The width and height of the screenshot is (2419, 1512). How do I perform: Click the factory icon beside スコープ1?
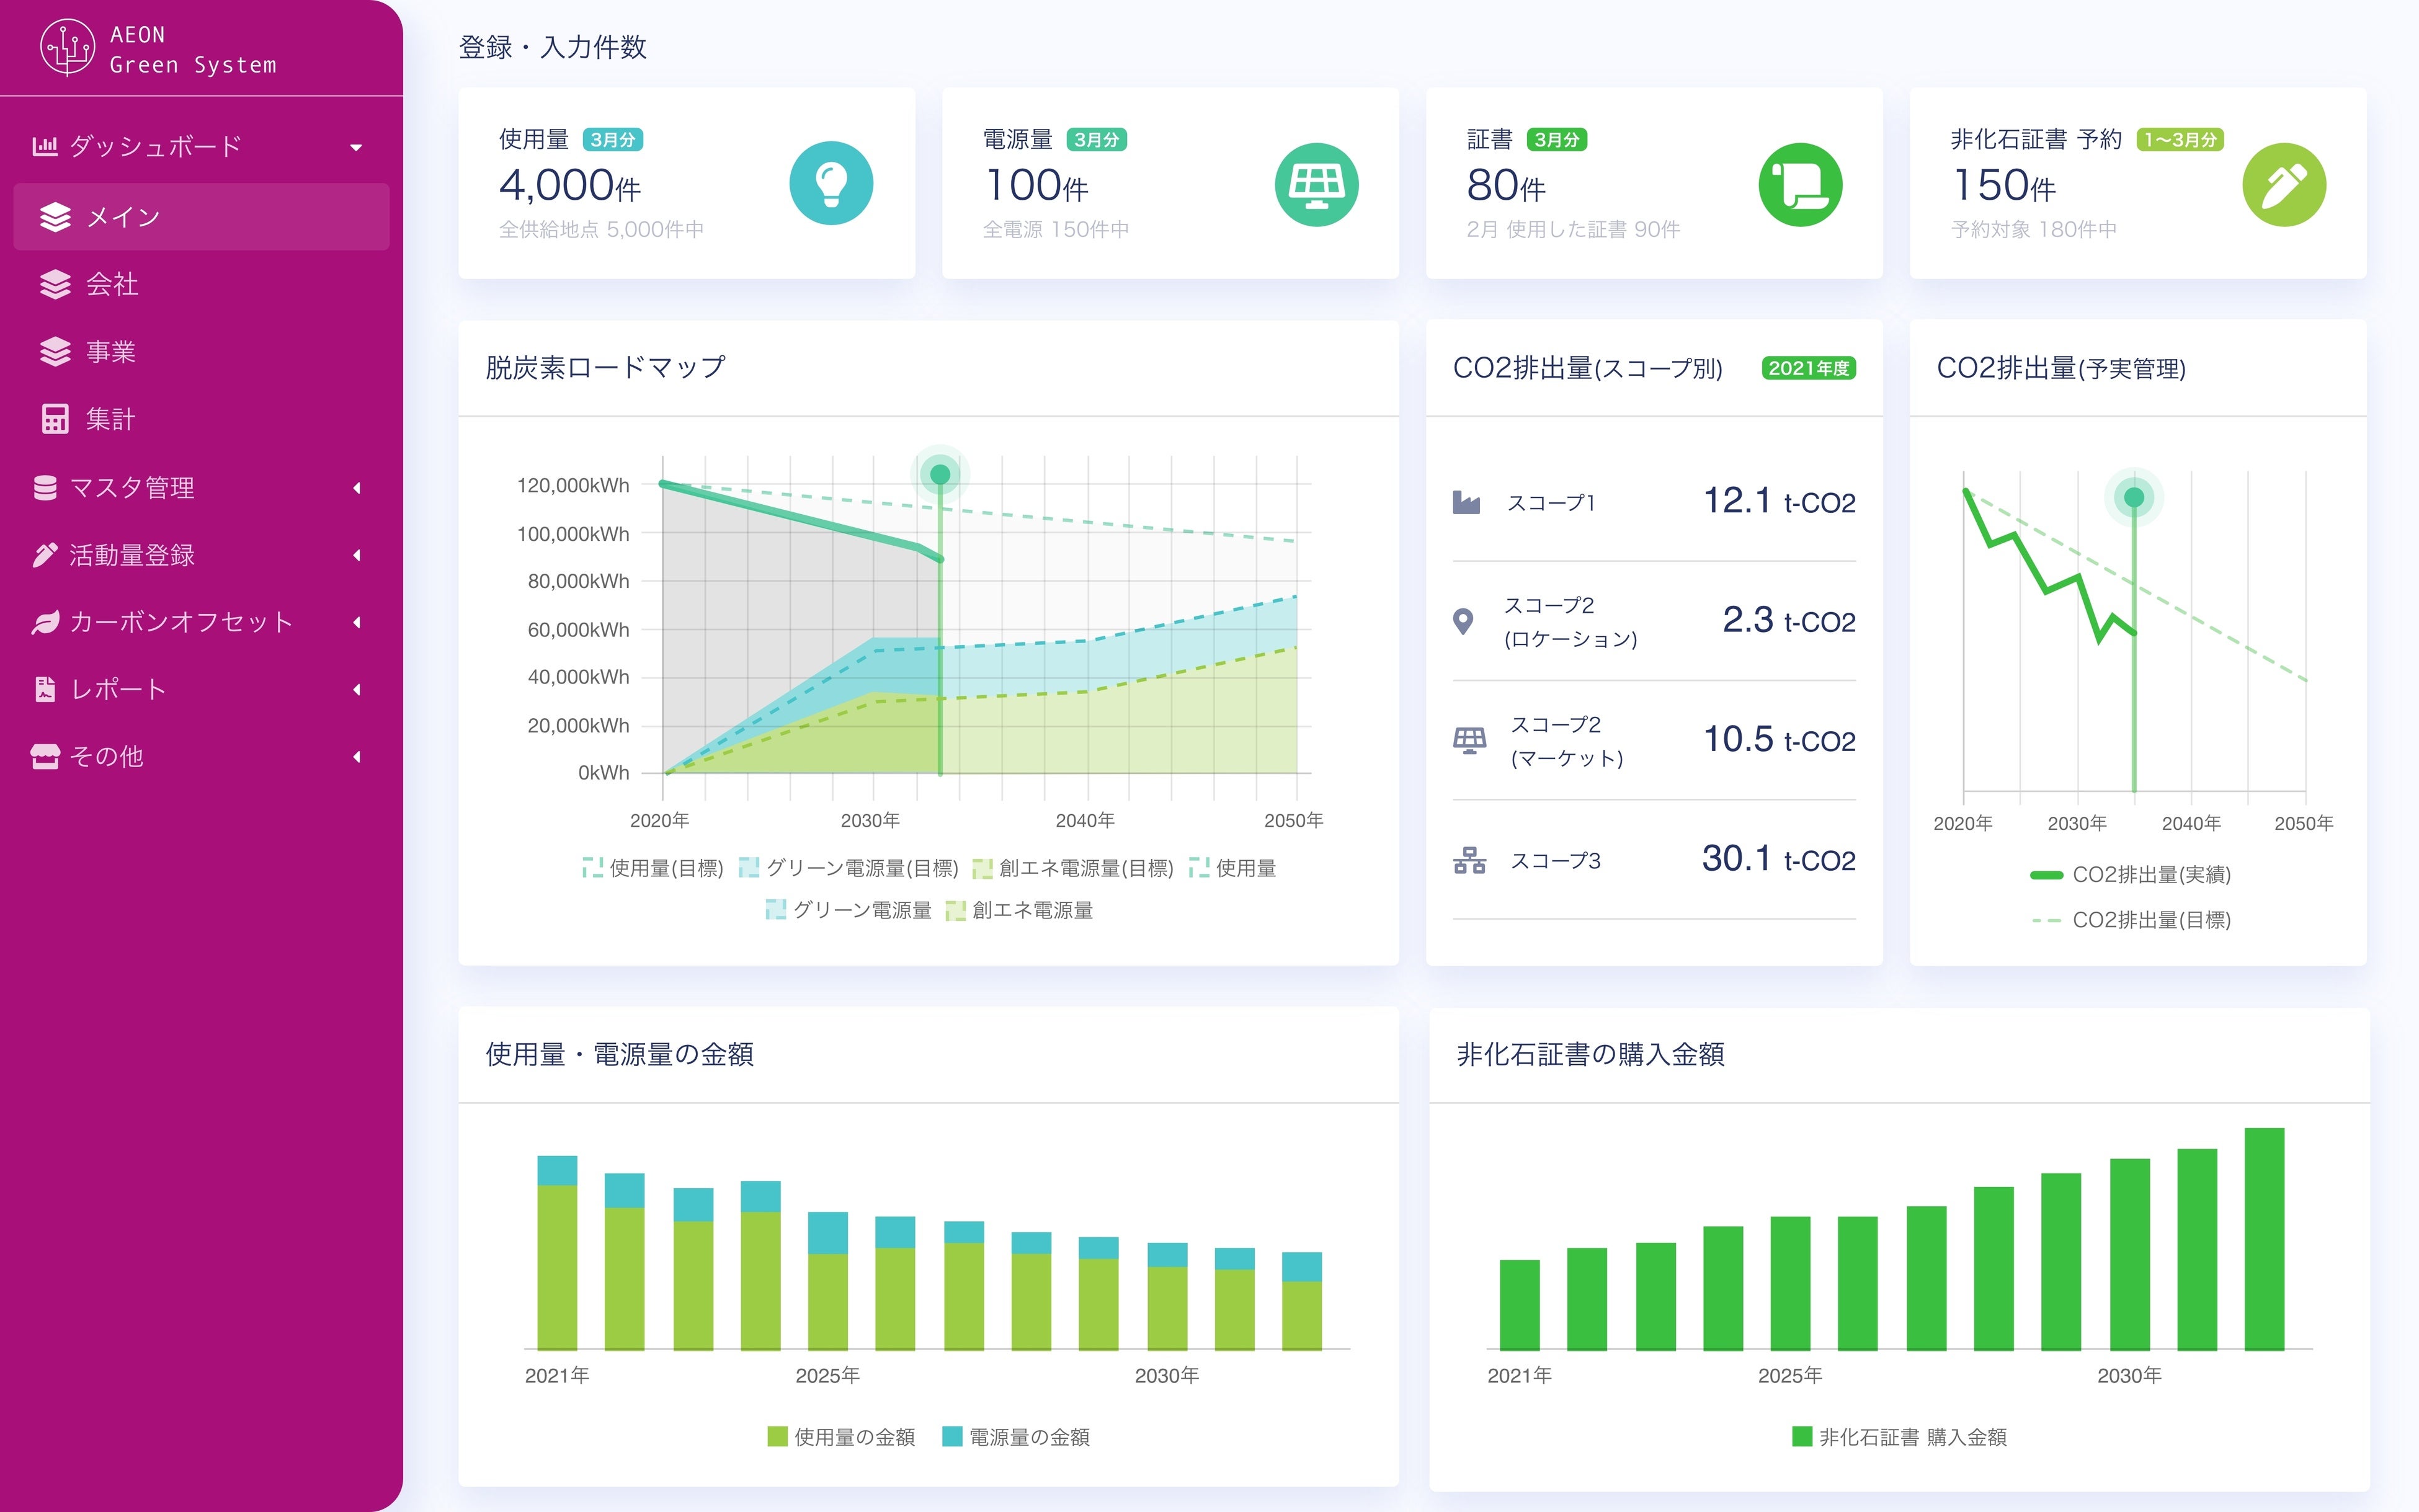click(x=1466, y=502)
